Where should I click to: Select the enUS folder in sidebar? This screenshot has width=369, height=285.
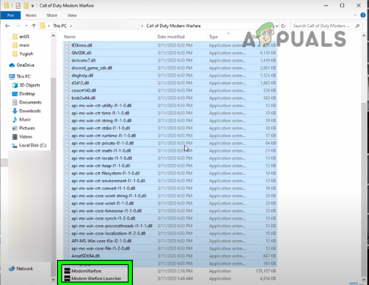point(25,36)
